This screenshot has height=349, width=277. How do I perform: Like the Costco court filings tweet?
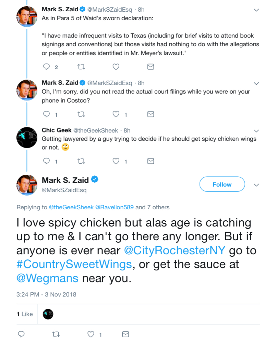pos(116,114)
